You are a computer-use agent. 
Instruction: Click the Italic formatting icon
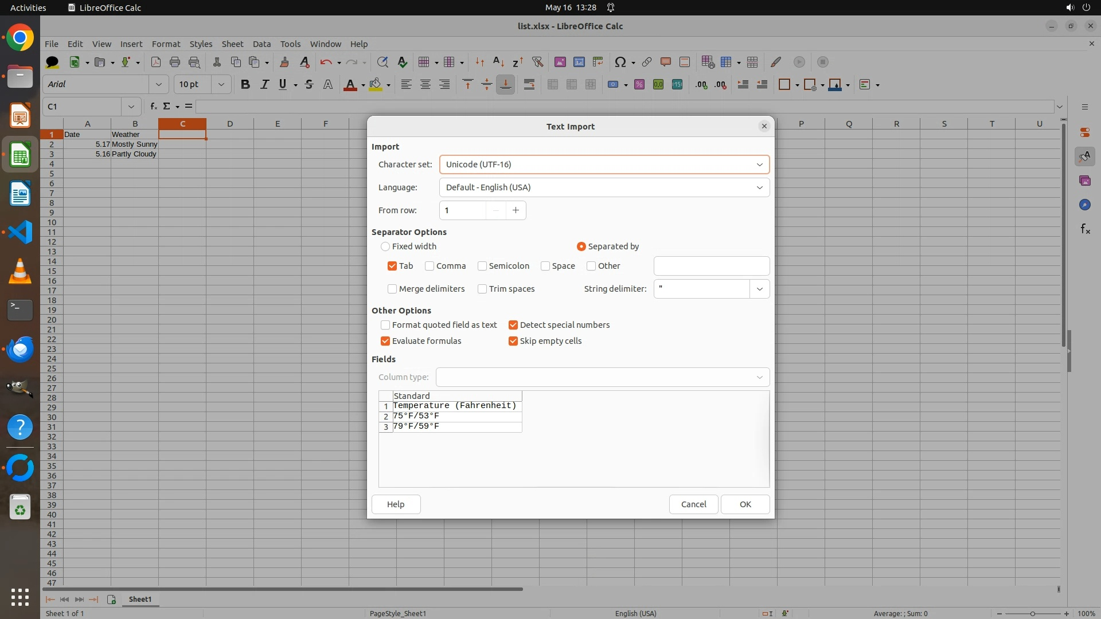264,85
